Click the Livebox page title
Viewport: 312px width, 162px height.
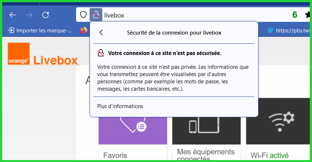click(56, 60)
